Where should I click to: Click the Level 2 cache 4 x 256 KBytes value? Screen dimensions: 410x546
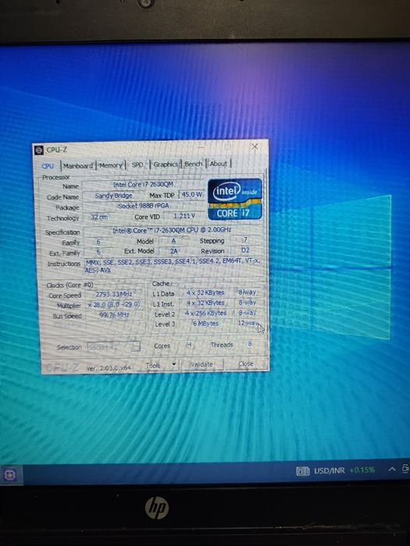pyautogui.click(x=205, y=313)
